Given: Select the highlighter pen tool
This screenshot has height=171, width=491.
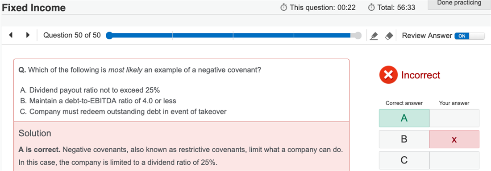Looking at the screenshot, I should tap(374, 36).
